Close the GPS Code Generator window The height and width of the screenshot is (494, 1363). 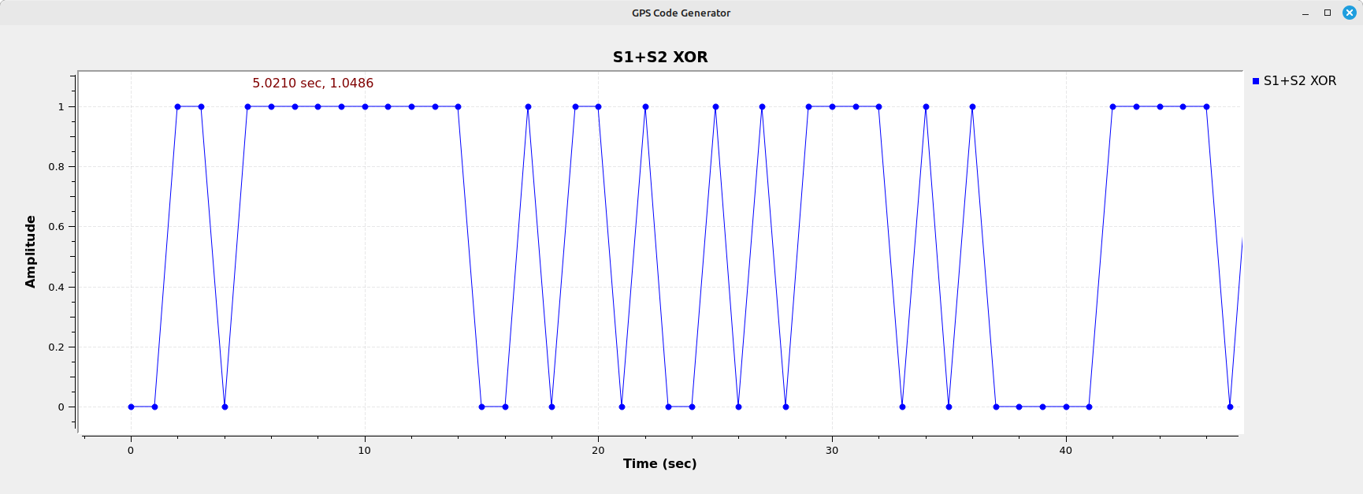click(x=1350, y=13)
